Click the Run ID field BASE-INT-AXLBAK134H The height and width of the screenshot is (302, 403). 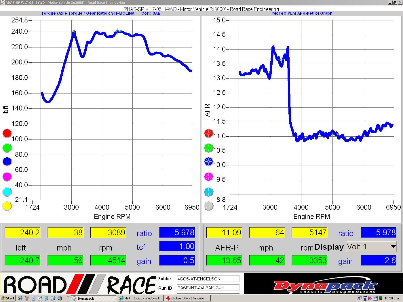tap(208, 288)
